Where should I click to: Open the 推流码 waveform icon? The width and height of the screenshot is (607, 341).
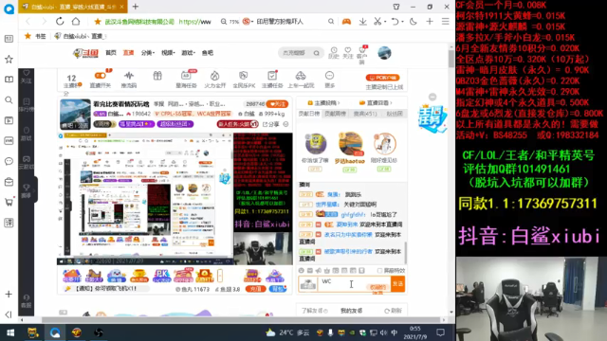click(x=129, y=80)
